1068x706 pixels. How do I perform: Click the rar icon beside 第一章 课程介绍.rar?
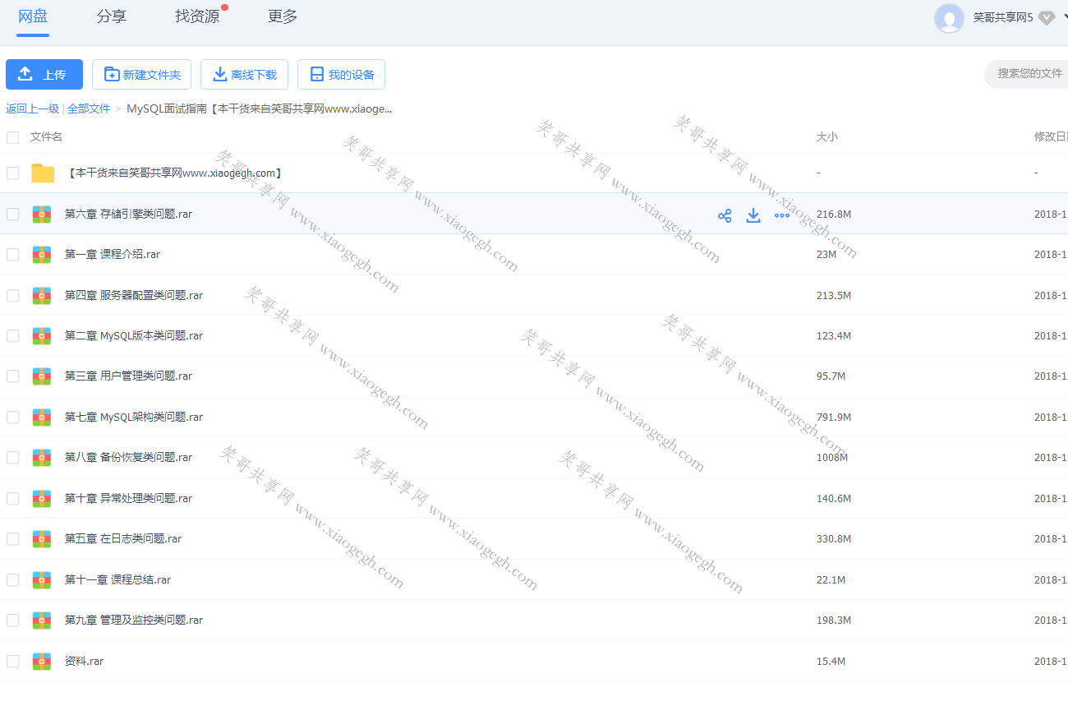pos(42,255)
